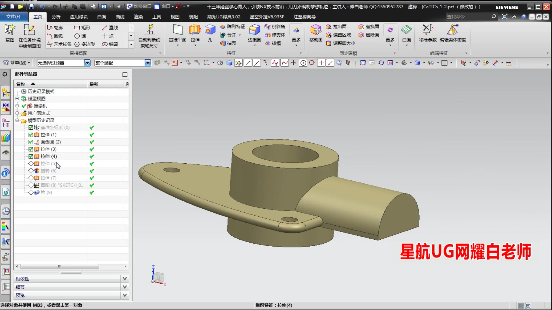
Task: Expand the 模型视图 tree node
Action: pos(17,99)
